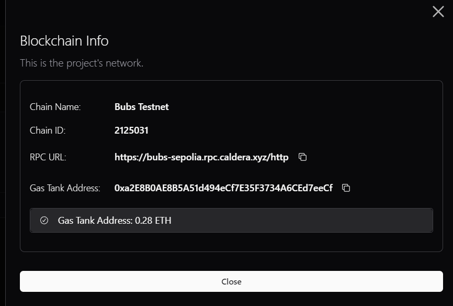Screen dimensions: 453x306
Task: Click the bubs-sepolia RPC URL text
Action: coord(201,157)
